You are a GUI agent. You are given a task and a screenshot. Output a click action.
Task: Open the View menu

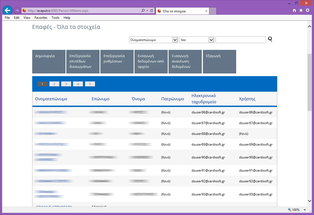[x=27, y=18]
